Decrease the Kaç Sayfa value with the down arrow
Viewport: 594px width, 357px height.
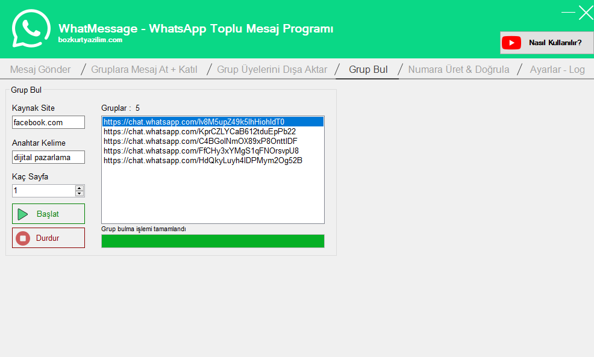coord(79,193)
